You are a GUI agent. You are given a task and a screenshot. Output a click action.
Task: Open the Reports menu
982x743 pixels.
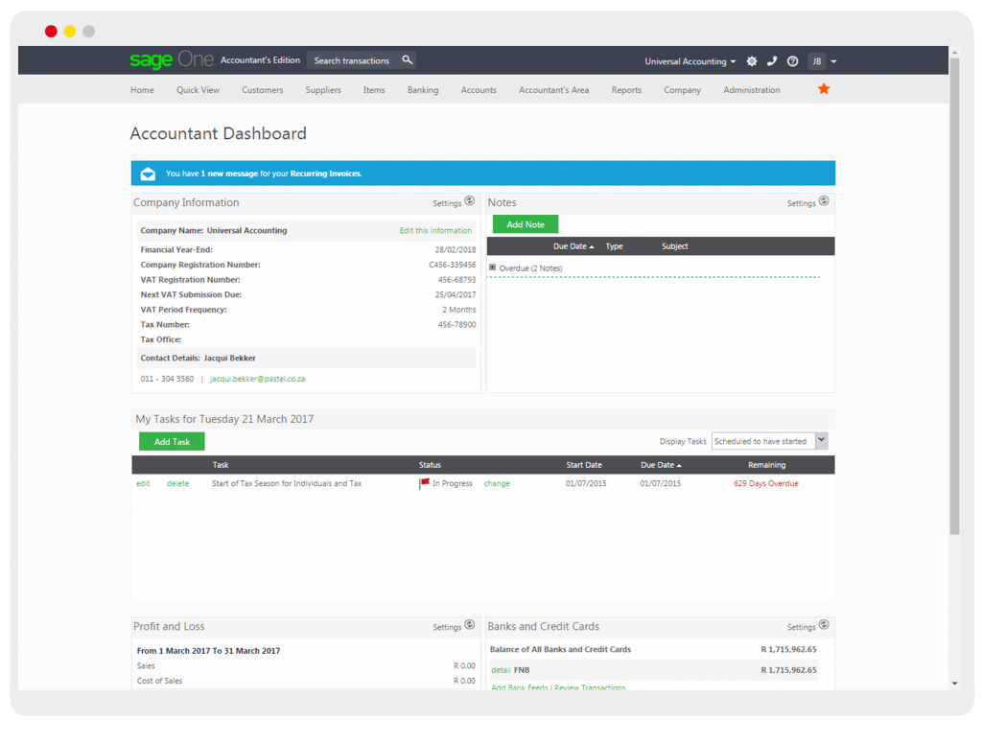pyautogui.click(x=626, y=89)
